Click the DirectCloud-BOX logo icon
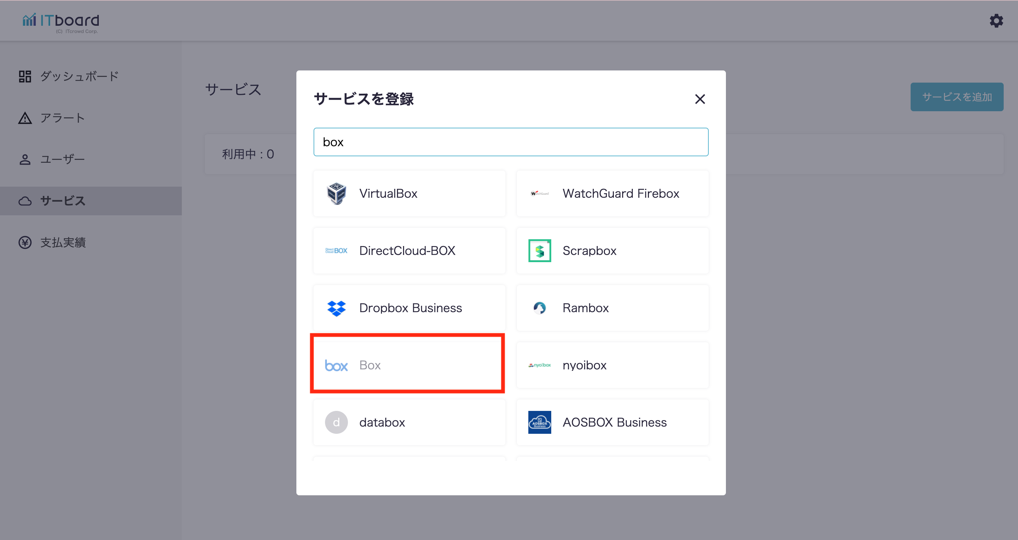Image resolution: width=1018 pixels, height=540 pixels. pos(336,251)
